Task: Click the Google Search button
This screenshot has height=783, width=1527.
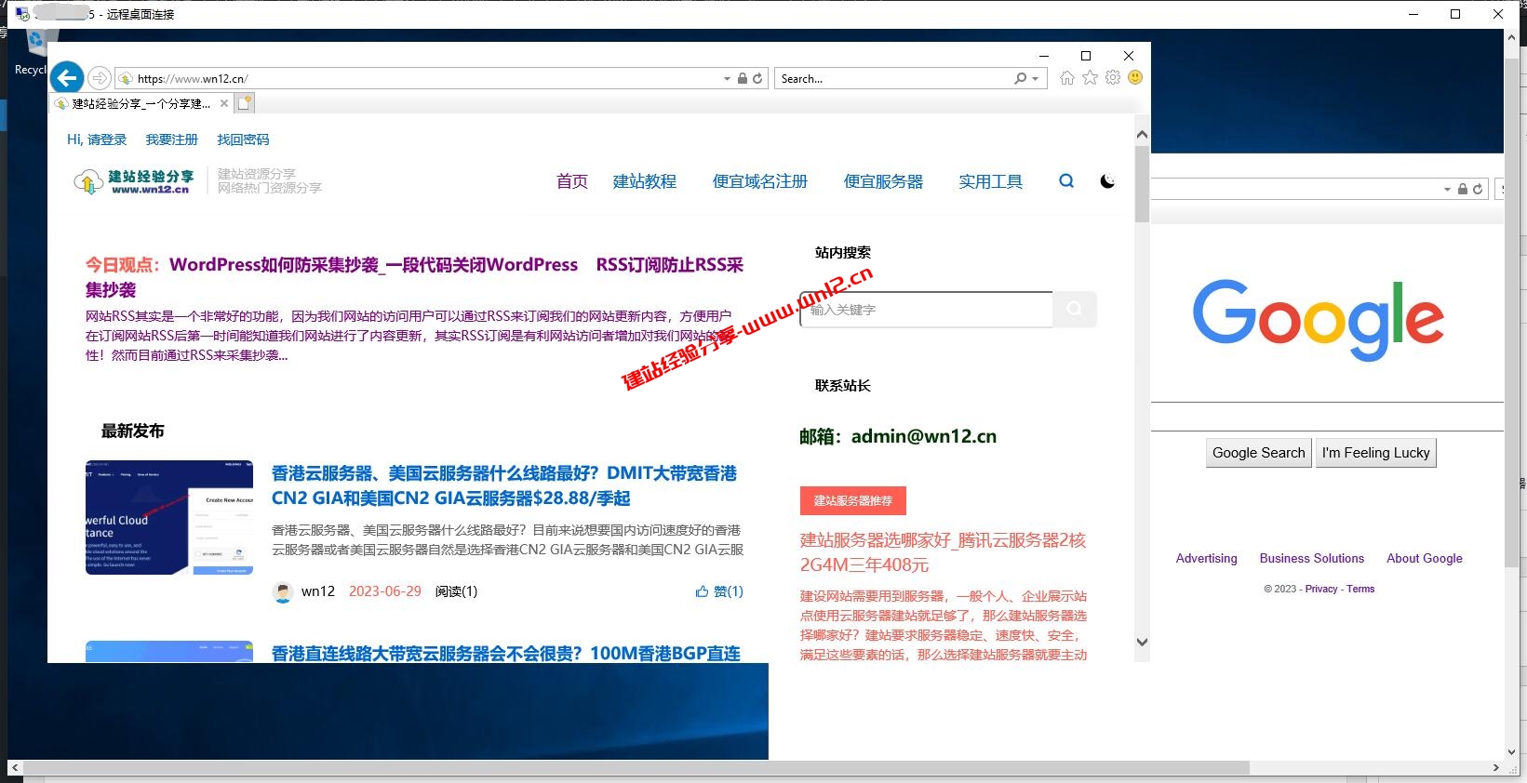Action: pyautogui.click(x=1259, y=453)
